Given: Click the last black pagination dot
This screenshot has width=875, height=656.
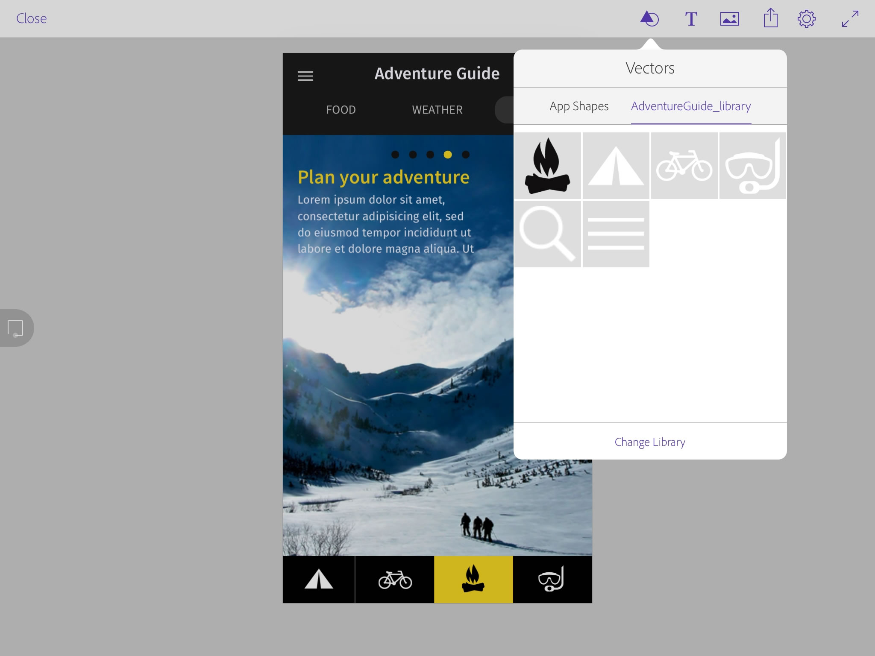Looking at the screenshot, I should [466, 155].
